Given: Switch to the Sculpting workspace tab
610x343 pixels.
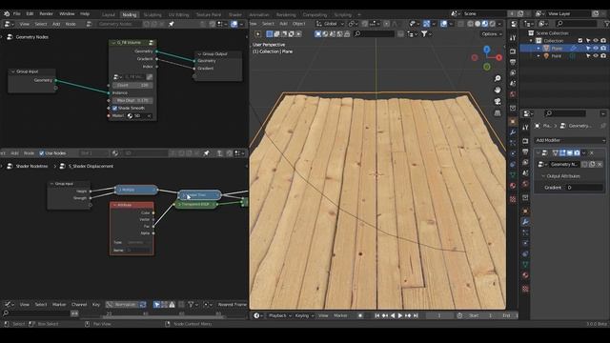Looking at the screenshot, I should coord(152,14).
